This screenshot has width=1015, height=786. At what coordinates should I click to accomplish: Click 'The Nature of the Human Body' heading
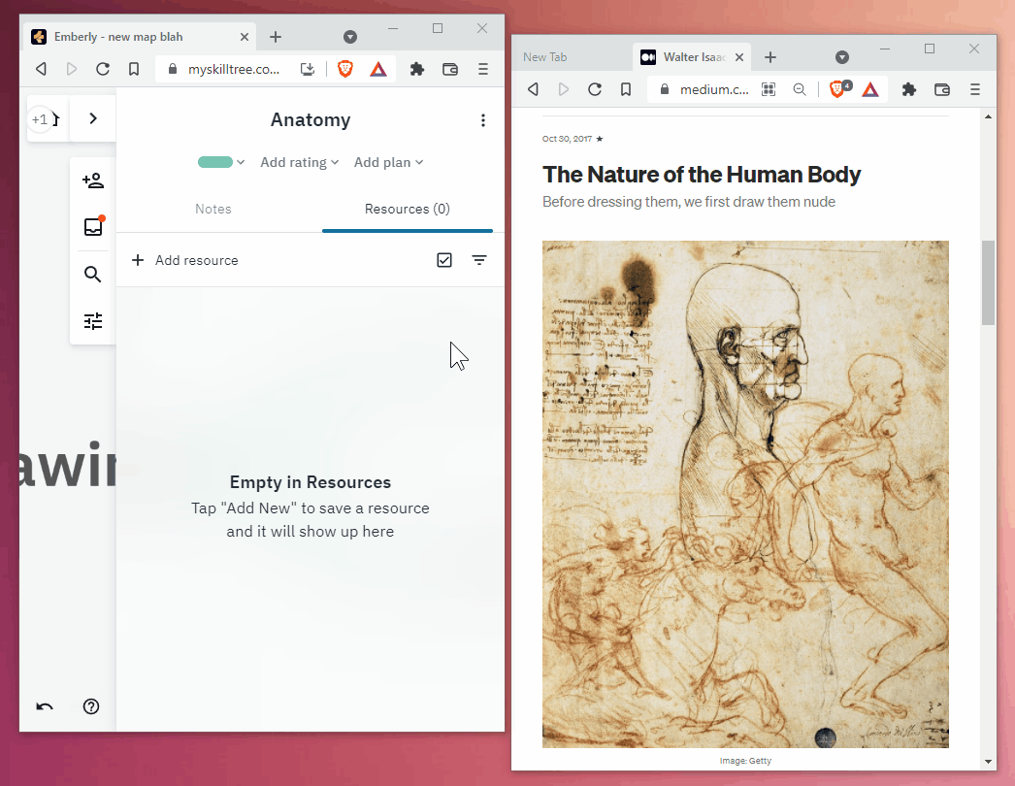click(x=702, y=174)
